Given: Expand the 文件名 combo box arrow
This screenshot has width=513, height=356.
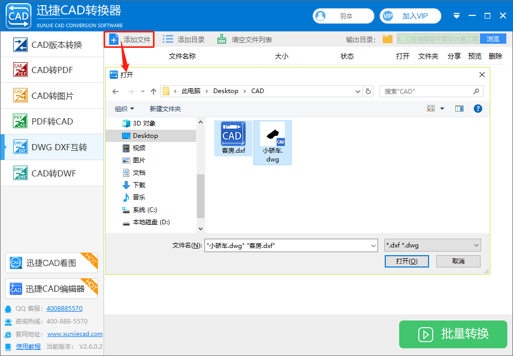Looking at the screenshot, I should 374,245.
